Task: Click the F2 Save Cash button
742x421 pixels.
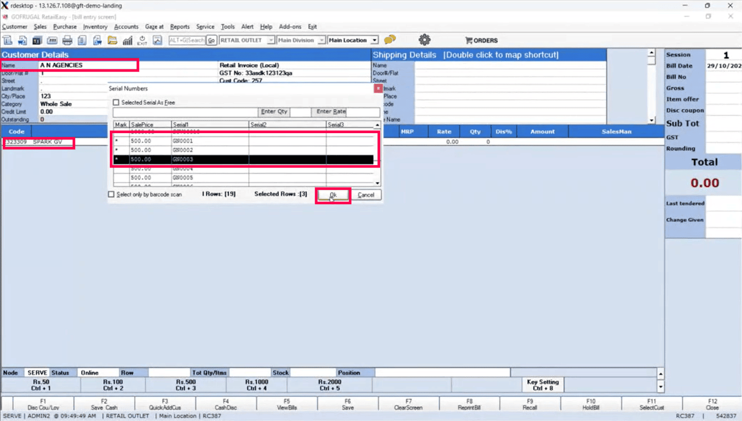Action: coord(104,404)
